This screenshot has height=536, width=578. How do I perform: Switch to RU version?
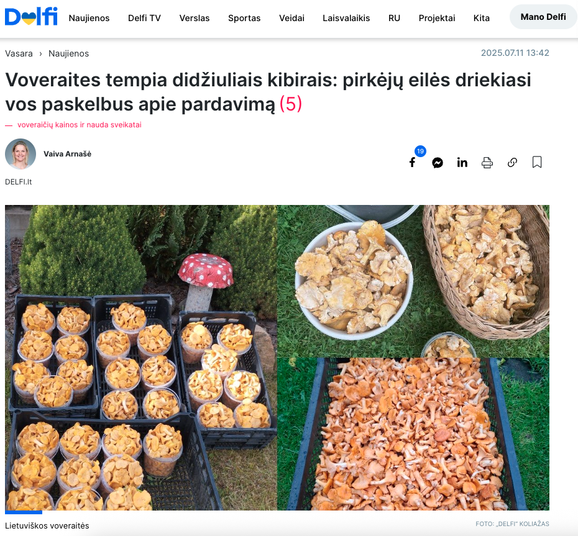click(x=394, y=18)
